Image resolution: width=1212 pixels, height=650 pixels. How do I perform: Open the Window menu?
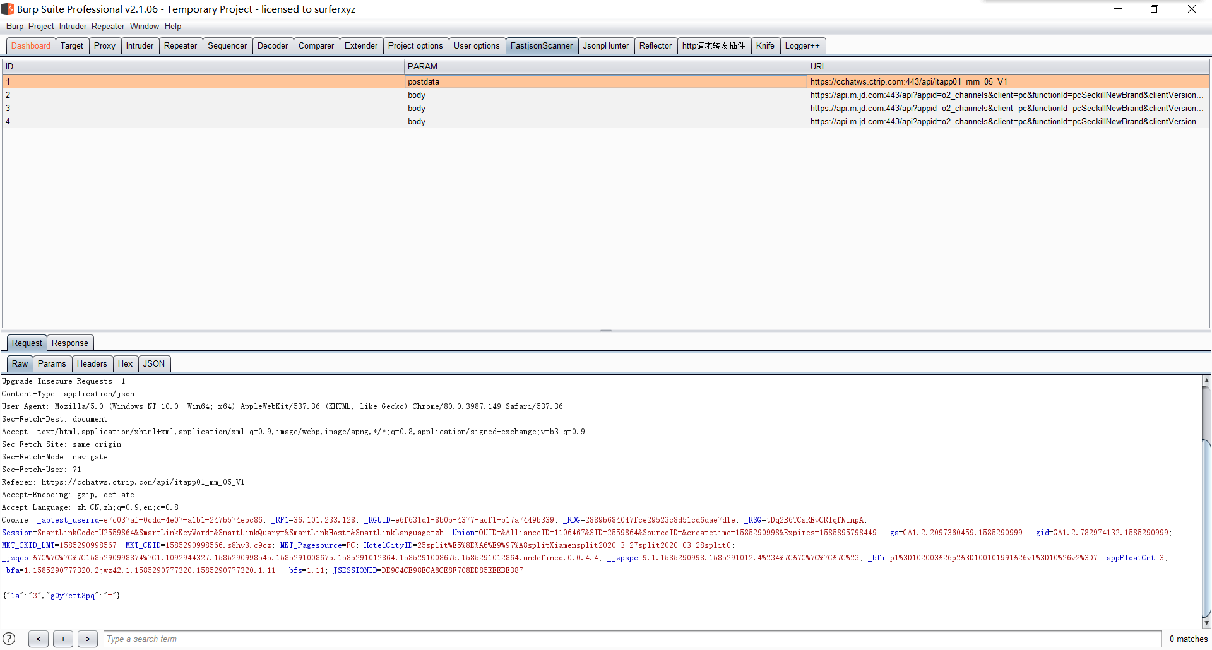click(145, 26)
